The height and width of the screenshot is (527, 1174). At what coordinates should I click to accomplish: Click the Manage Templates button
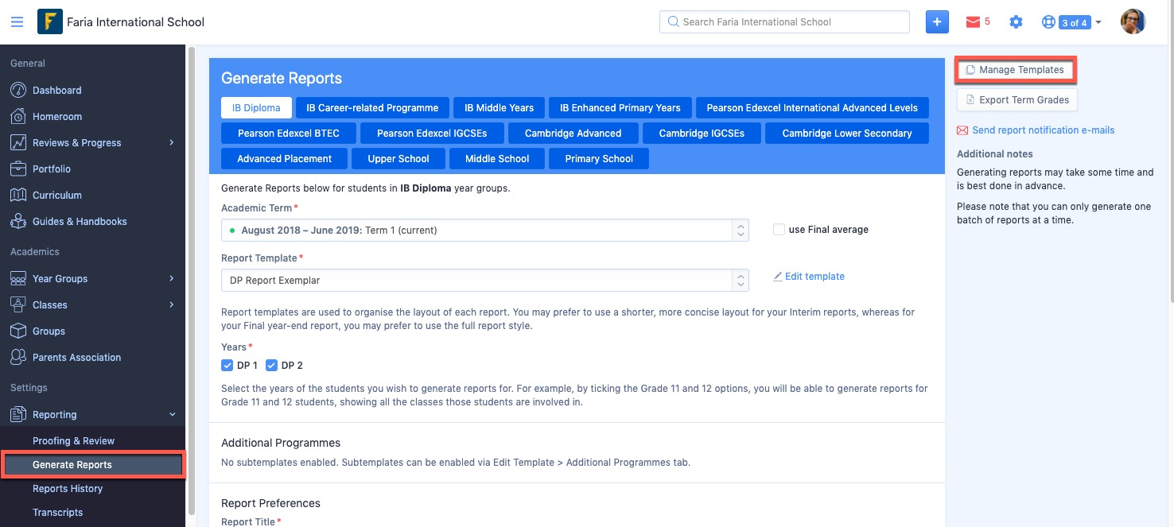click(x=1015, y=70)
